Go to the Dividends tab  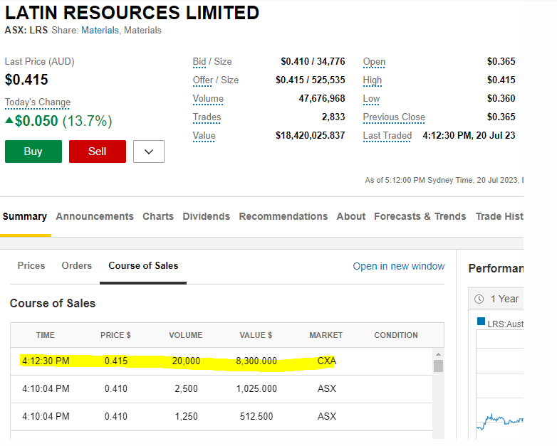207,216
